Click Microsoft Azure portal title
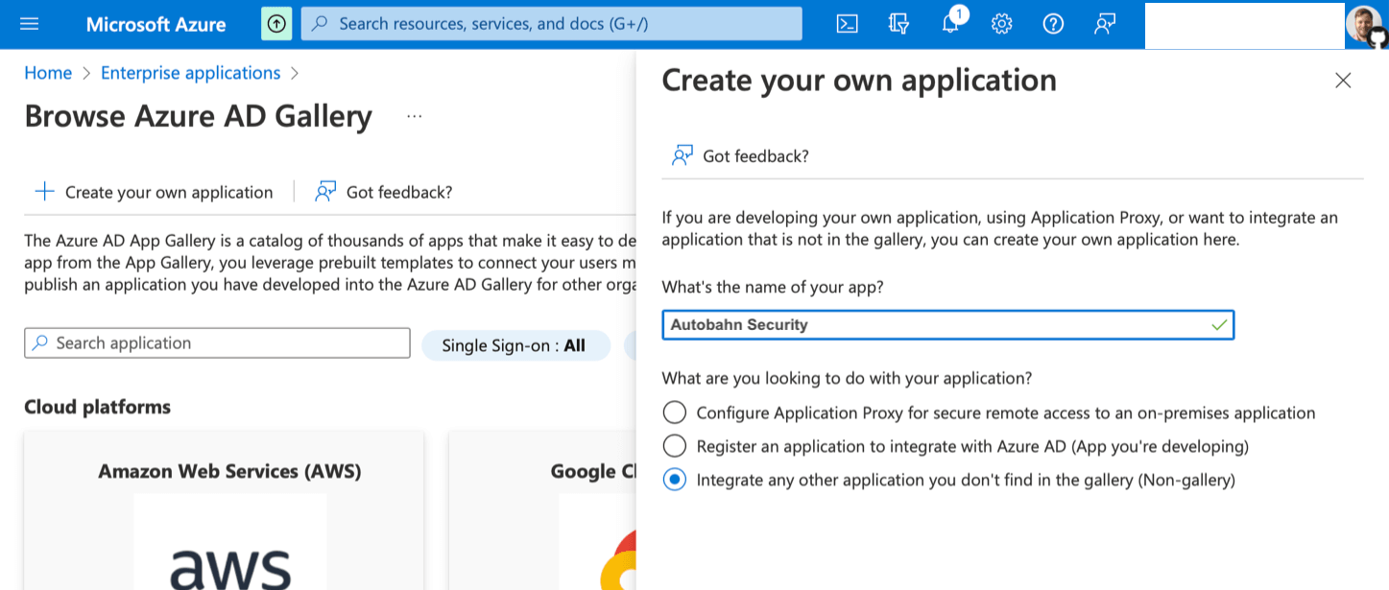 coord(156,24)
